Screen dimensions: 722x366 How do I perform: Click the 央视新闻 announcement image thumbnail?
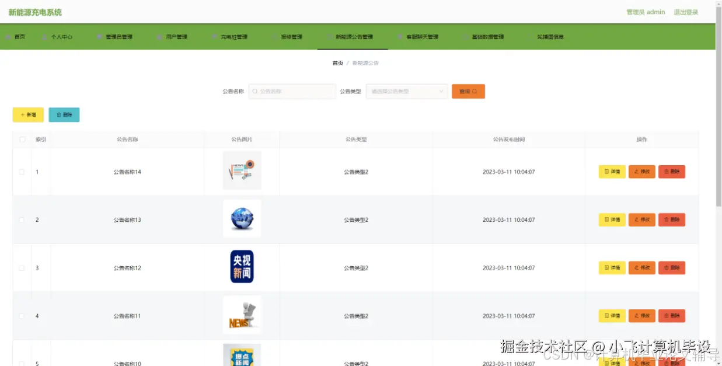coord(242,267)
